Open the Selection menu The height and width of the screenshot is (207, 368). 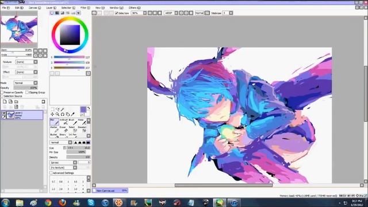[x=68, y=7]
